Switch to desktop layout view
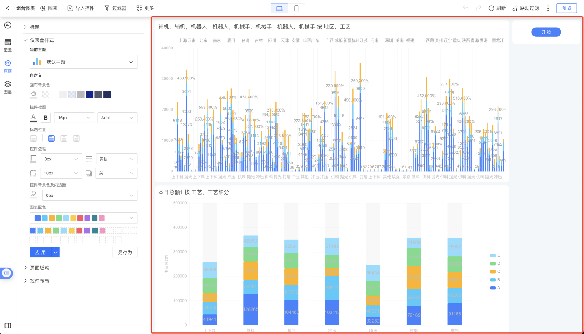The width and height of the screenshot is (584, 334). click(x=279, y=8)
